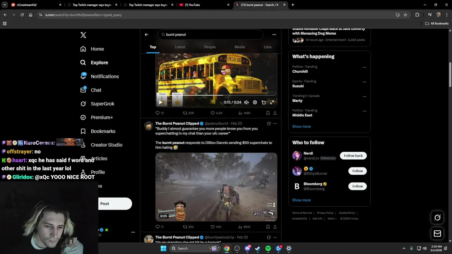
Task: Open Windows Start menu
Action: tap(163, 248)
